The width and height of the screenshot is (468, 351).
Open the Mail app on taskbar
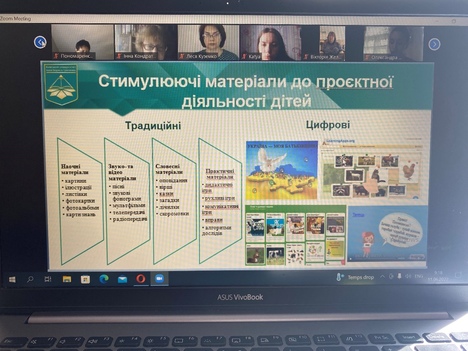pos(122,279)
